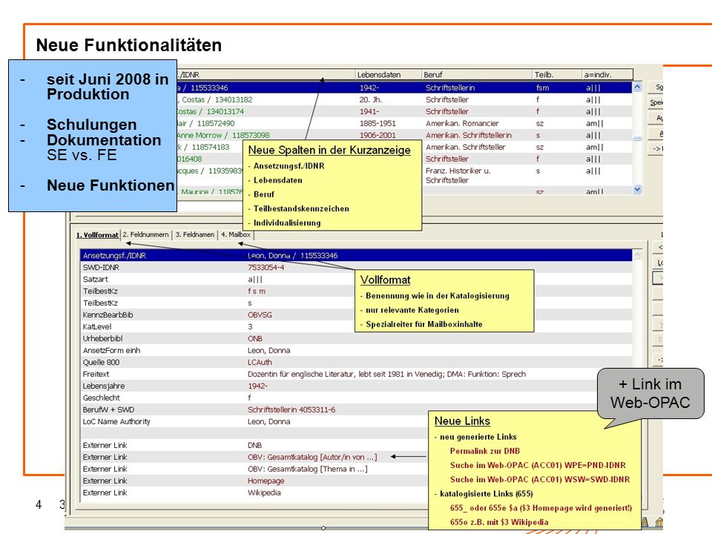Click the '20. Jh.' Lebensdaten cell
712x534 pixels.
click(369, 99)
